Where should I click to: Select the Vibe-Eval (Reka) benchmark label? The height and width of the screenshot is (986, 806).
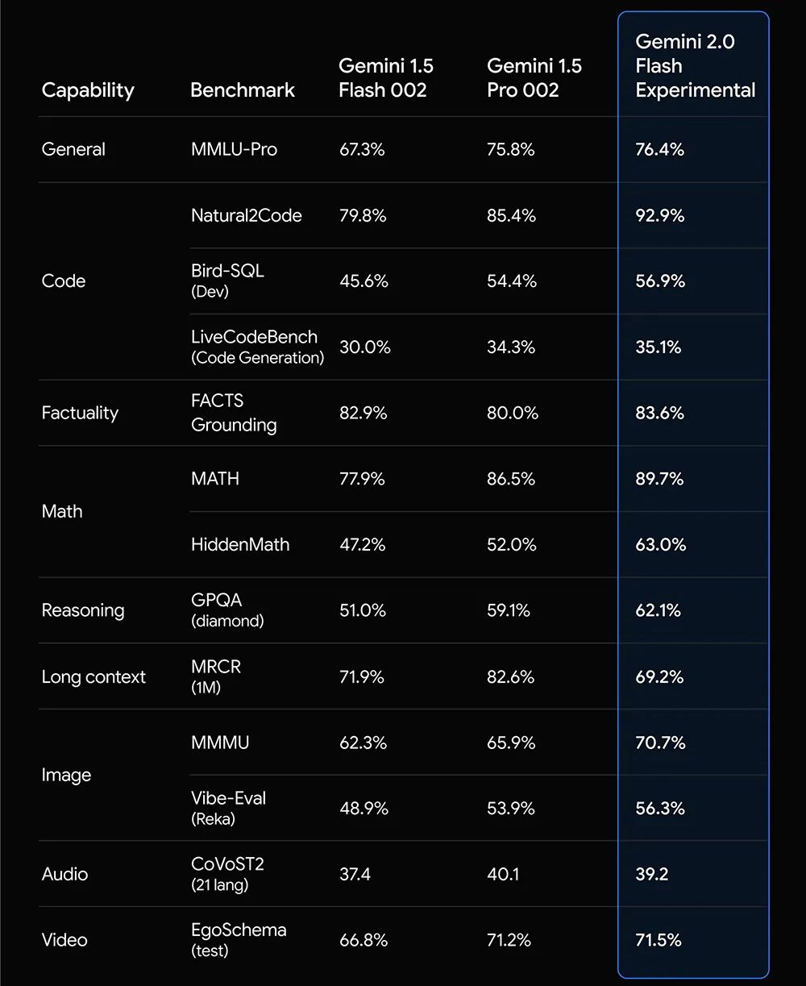[228, 807]
